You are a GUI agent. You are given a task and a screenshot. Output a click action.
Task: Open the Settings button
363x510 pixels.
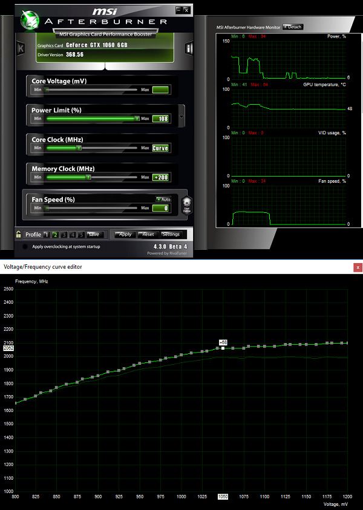click(171, 234)
